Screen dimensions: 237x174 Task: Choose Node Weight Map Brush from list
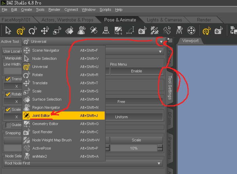(64, 140)
